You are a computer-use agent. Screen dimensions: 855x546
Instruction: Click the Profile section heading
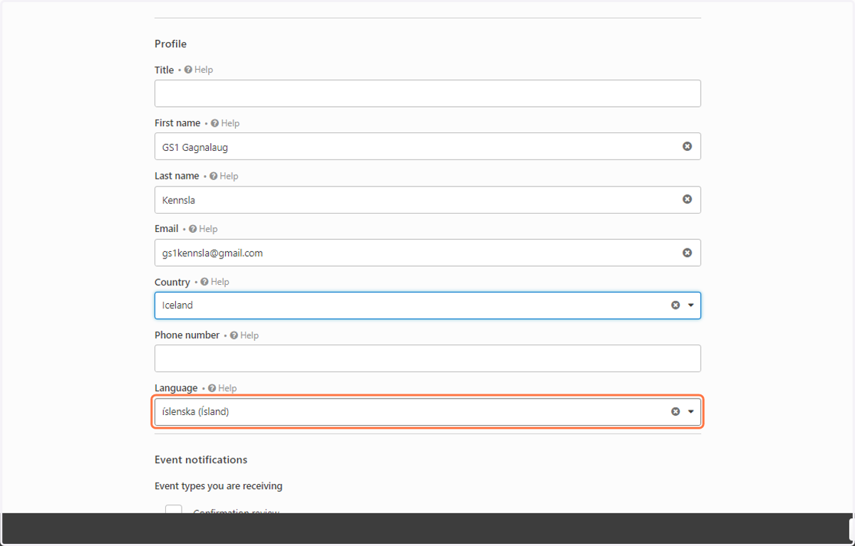[170, 44]
